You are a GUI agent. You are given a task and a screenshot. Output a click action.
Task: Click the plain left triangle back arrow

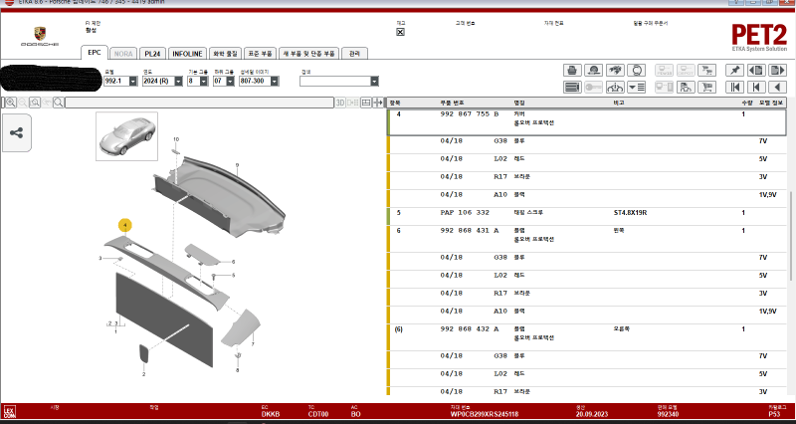pos(777,88)
